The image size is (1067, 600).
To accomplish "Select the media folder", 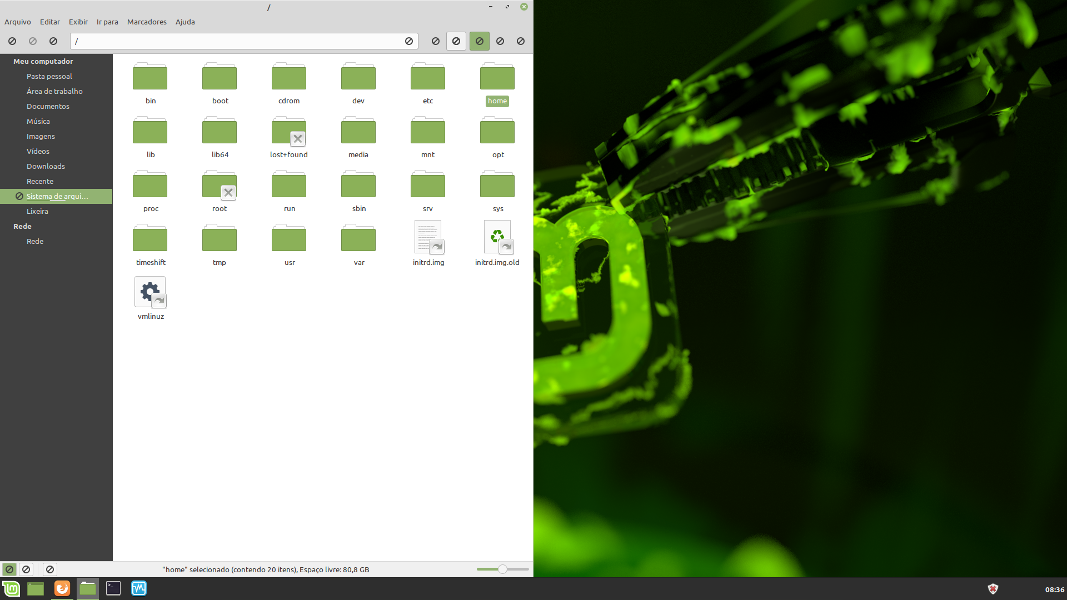I will [358, 137].
